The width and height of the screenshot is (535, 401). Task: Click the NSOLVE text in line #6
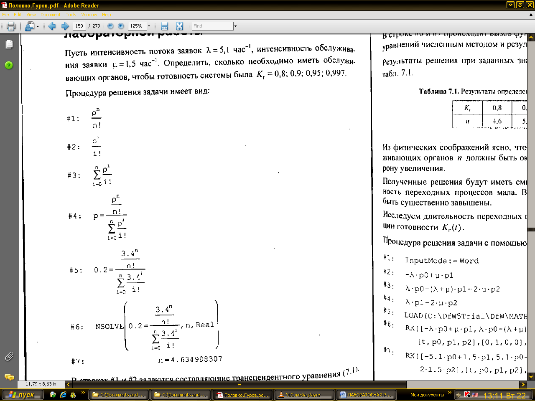click(x=110, y=326)
